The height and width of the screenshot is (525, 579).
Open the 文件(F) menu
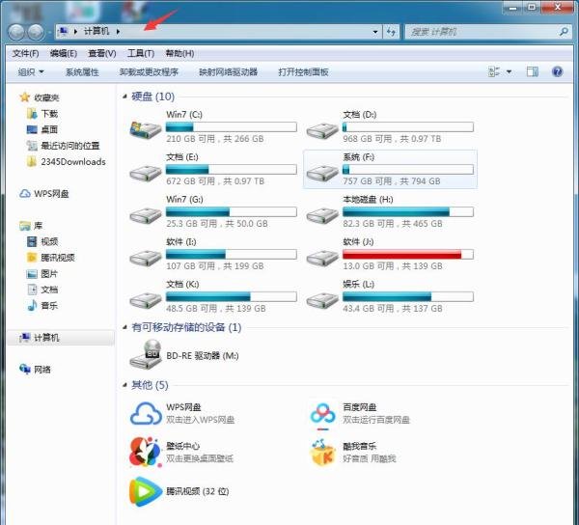pos(25,53)
